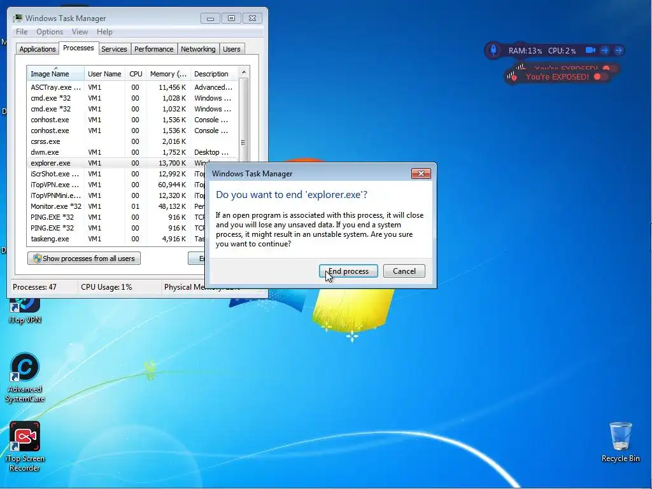Confirm with the End process button
652x489 pixels.
348,271
